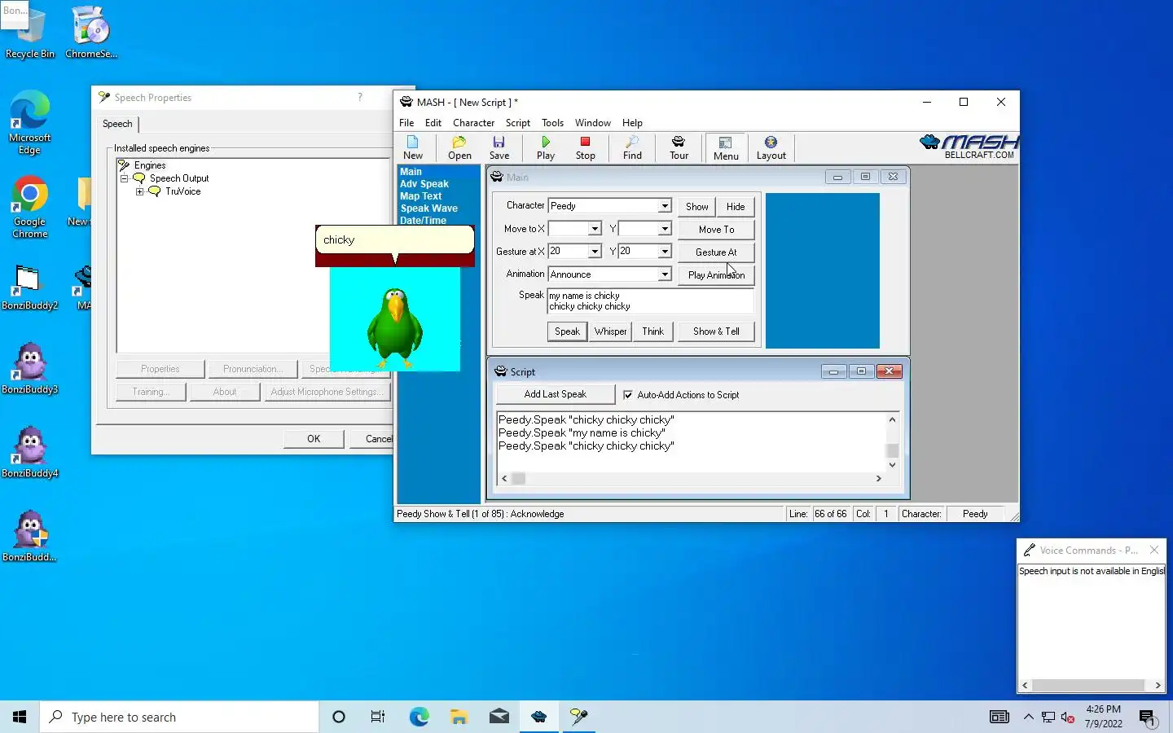Open the notification center icon

coord(1148,718)
